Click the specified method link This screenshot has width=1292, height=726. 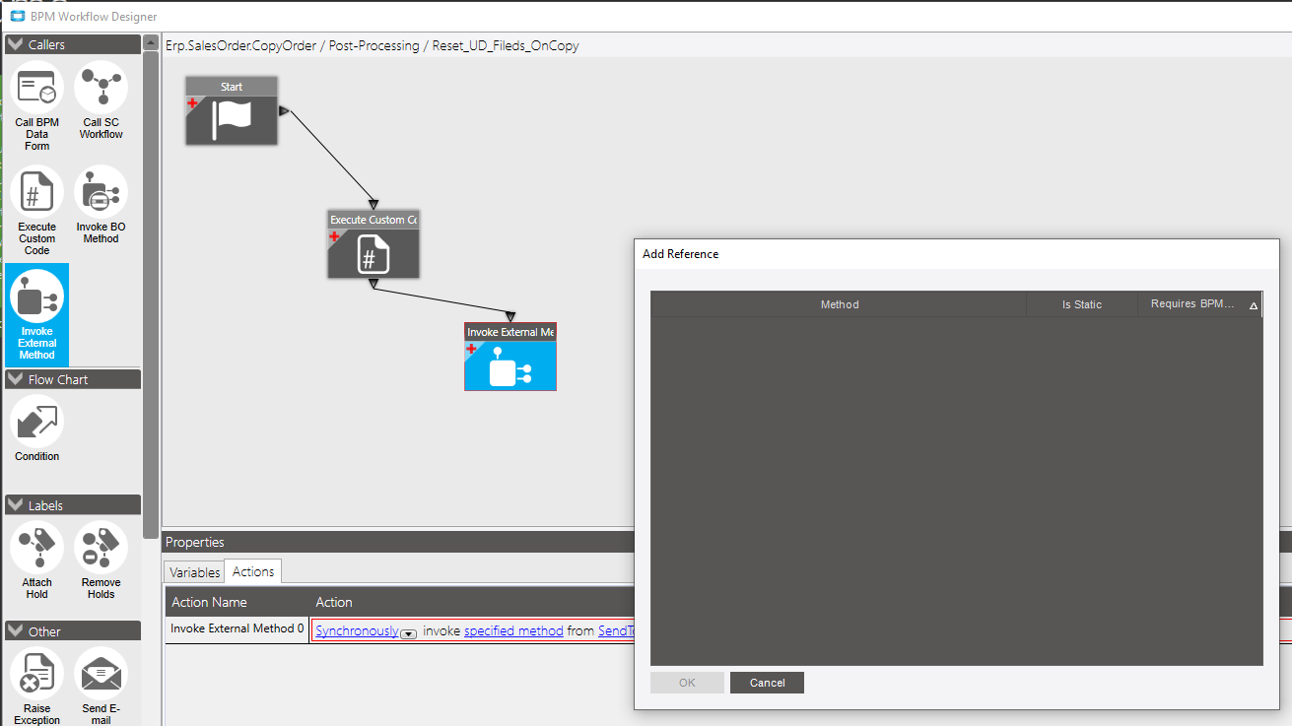pos(512,630)
